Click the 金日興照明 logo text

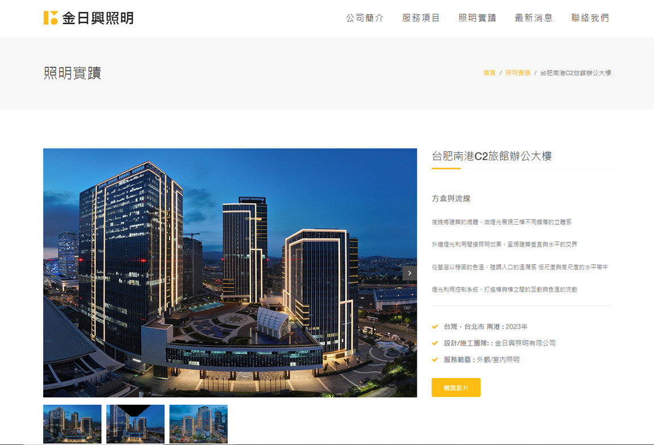coord(97,18)
